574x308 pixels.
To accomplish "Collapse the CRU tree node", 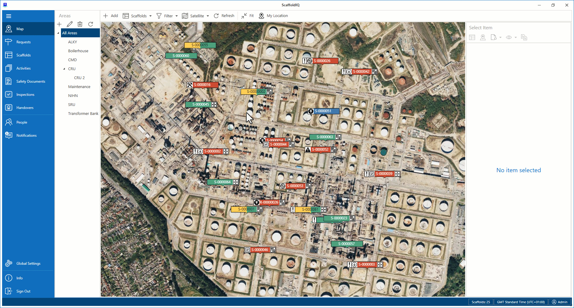I will (64, 69).
